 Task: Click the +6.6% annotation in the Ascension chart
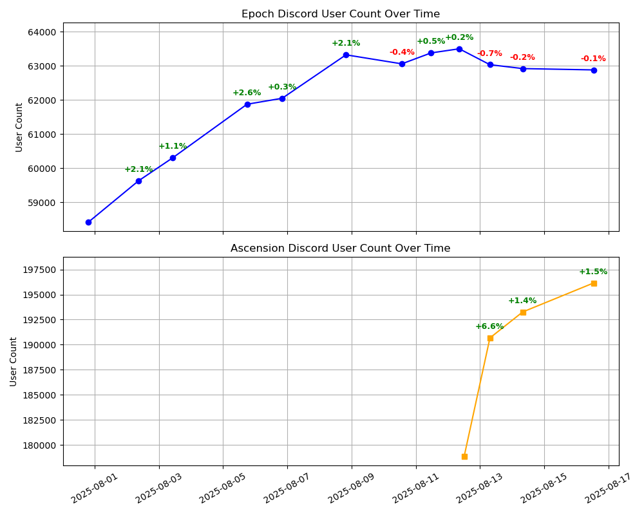click(x=489, y=326)
